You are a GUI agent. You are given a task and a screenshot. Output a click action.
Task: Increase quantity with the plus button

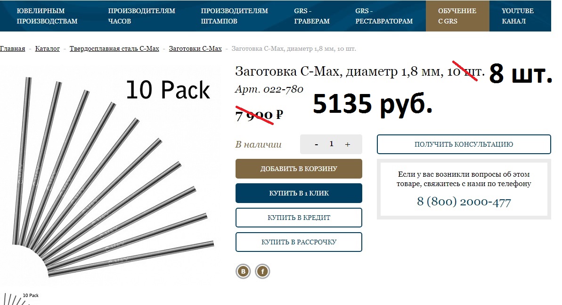coord(347,144)
